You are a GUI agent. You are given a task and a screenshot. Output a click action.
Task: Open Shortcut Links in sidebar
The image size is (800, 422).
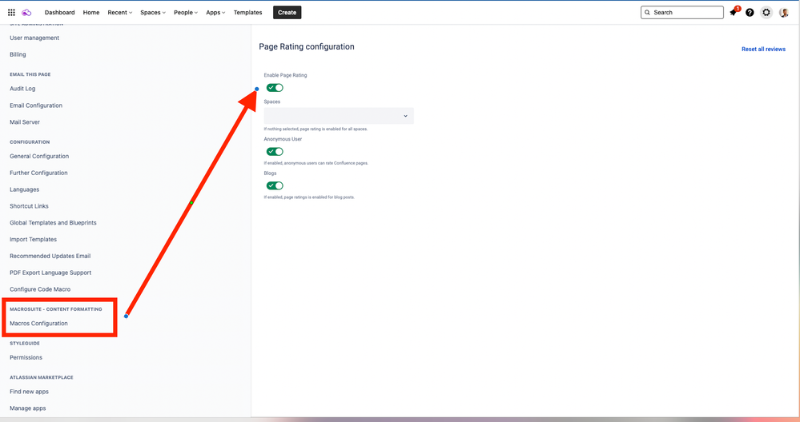[x=29, y=206]
